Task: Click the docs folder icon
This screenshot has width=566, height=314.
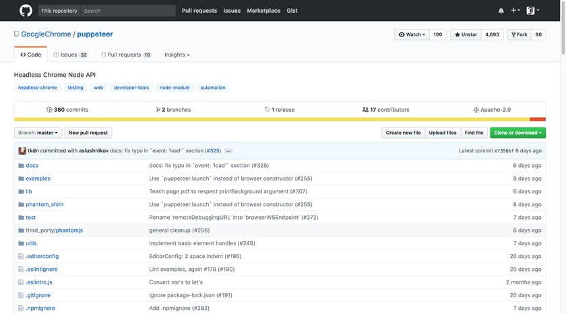Action: [x=21, y=166]
